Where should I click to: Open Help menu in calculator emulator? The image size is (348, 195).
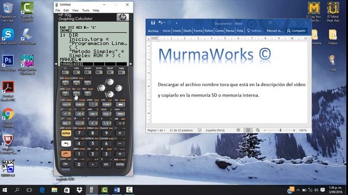click(x=96, y=10)
